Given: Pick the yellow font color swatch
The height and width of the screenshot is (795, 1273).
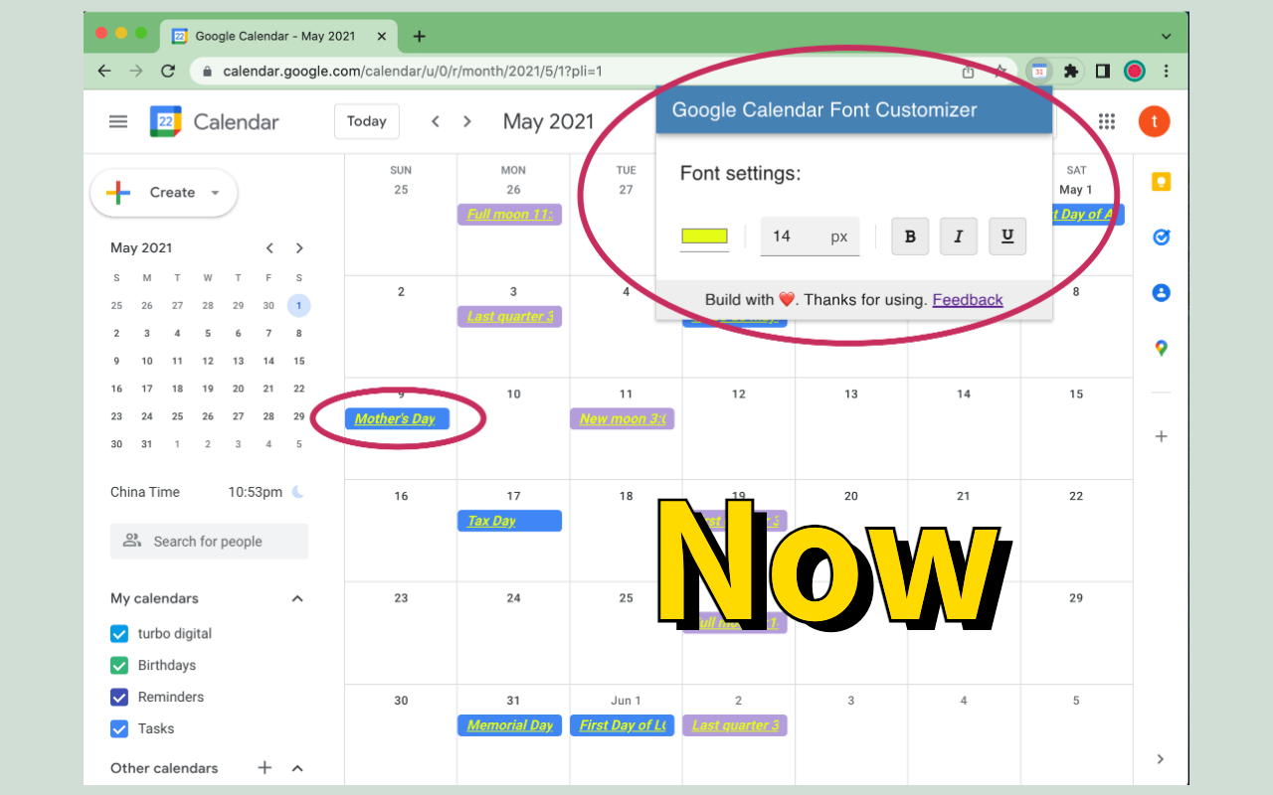Looking at the screenshot, I should [704, 237].
